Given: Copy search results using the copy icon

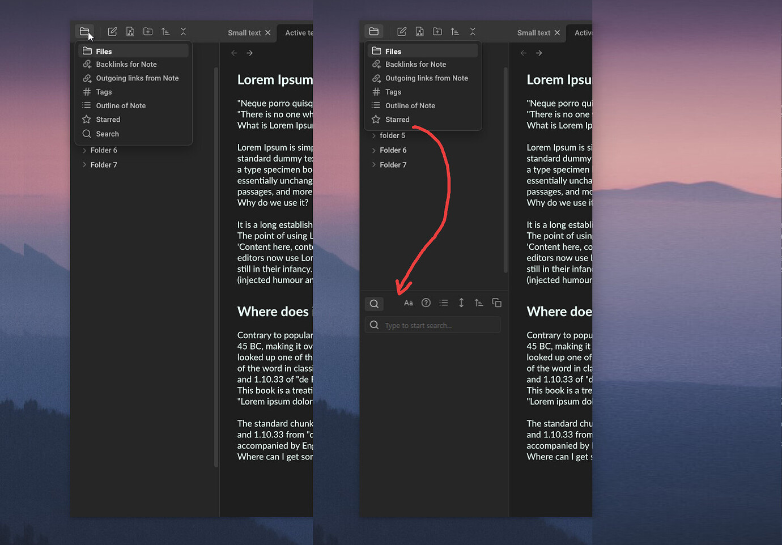Looking at the screenshot, I should click(x=496, y=303).
